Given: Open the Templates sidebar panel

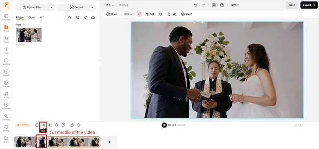Looking at the screenshot, I should pyautogui.click(x=6, y=17).
